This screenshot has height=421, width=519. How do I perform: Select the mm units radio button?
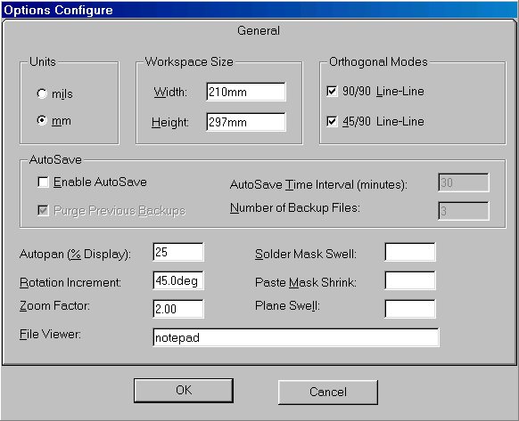(42, 121)
